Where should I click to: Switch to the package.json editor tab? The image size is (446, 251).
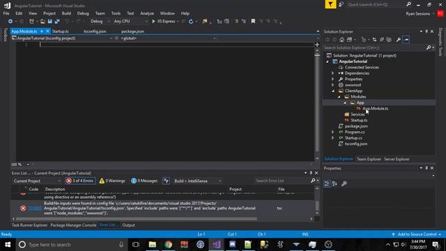click(132, 31)
